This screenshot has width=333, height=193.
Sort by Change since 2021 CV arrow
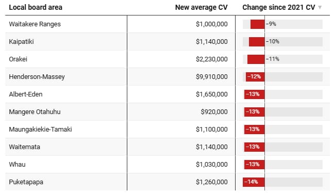click(x=320, y=7)
